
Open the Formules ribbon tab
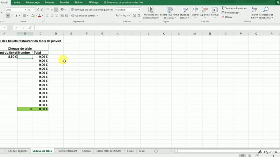[x=50, y=2]
